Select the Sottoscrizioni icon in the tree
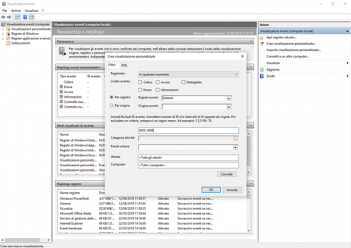The image size is (351, 248). coord(8,44)
